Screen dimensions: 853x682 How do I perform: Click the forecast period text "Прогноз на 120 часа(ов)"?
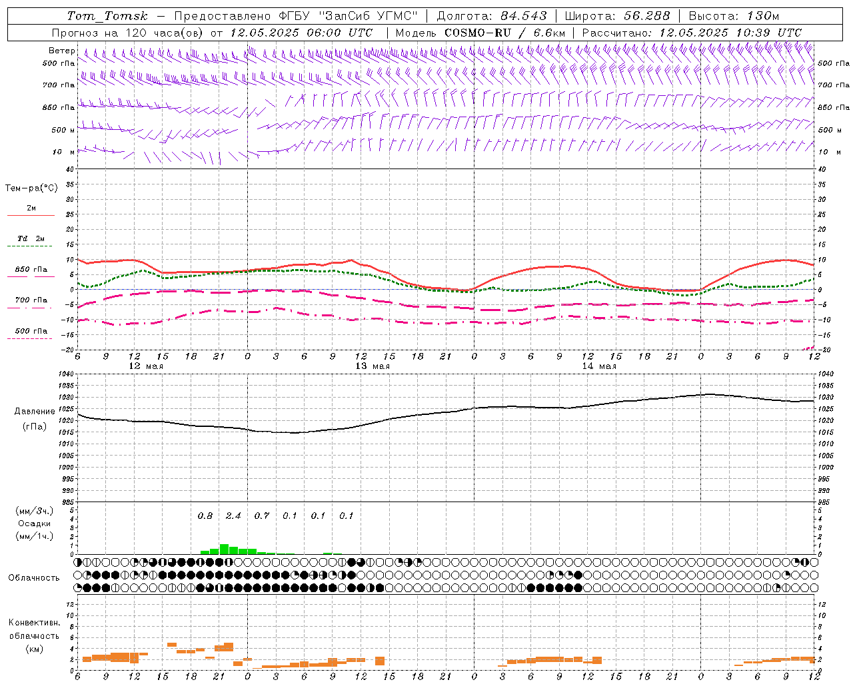click(x=128, y=33)
